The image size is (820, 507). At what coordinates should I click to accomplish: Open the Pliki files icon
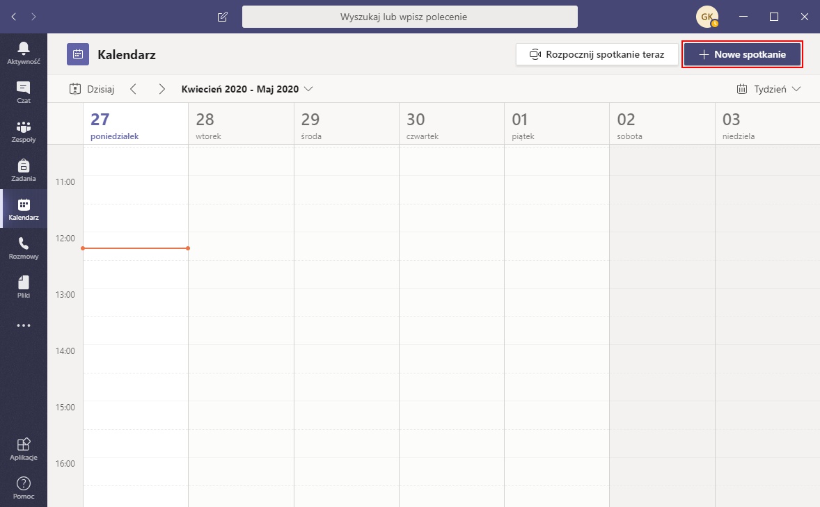tap(24, 287)
